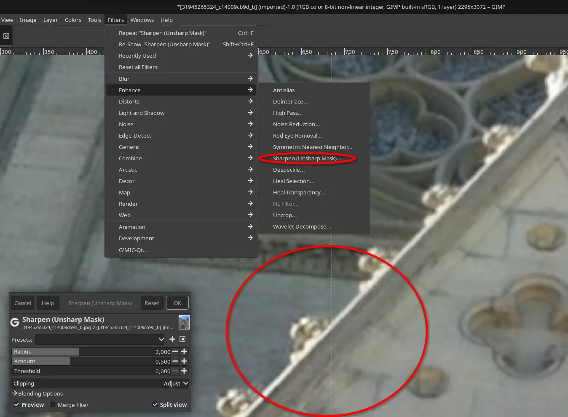Select Re-Show "Sharpen (Unsharp Mask)"
Image resolution: width=568 pixels, height=417 pixels.
coord(181,44)
